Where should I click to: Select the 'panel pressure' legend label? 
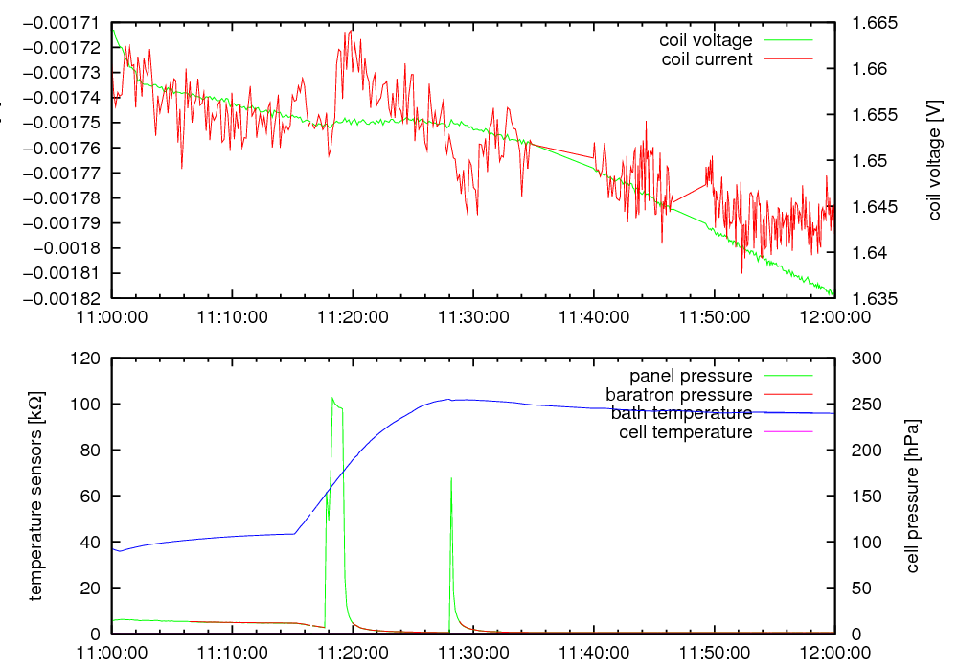(690, 375)
